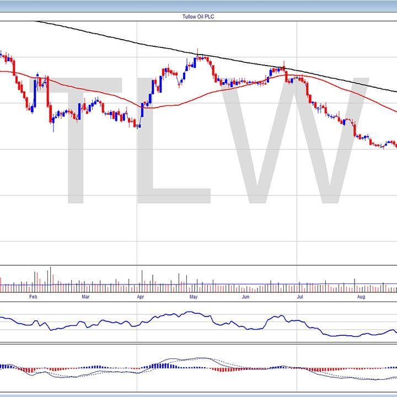Click the blue MACD histogram bars near May
397x397 pixels.
coord(165,365)
